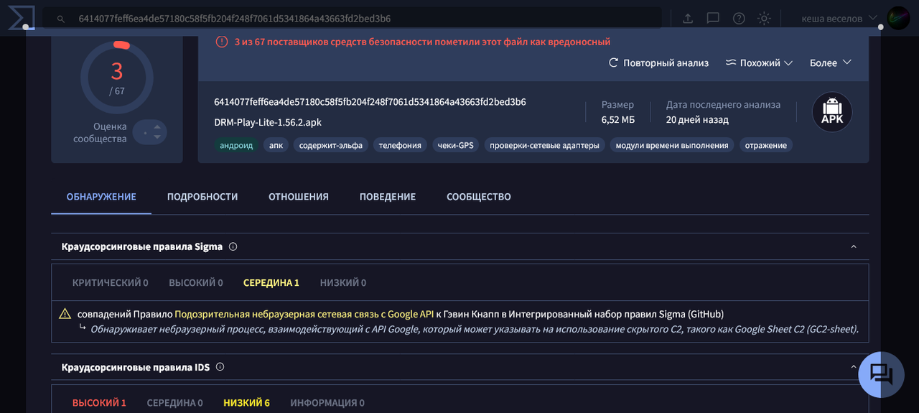Open the upload file icon
The width and height of the screenshot is (919, 413).
[x=688, y=19]
